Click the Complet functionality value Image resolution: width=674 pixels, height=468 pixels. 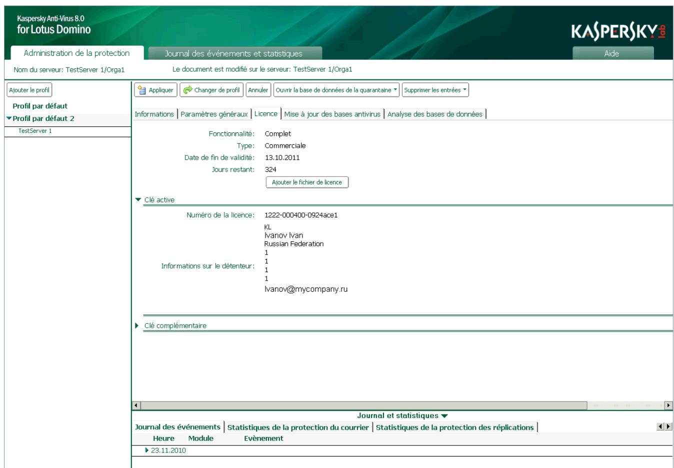[x=278, y=134]
